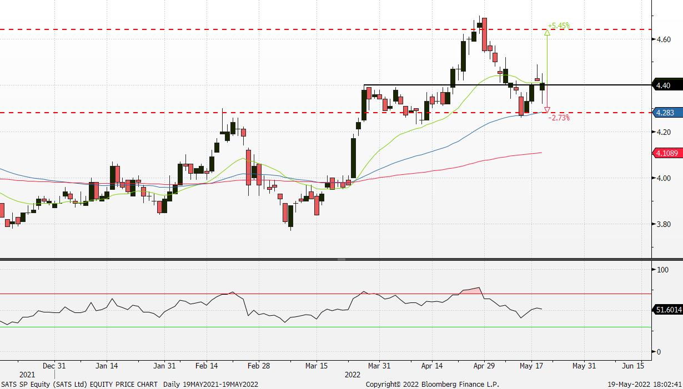Image resolution: width=683 pixels, height=389 pixels.
Task: Click the black 4.40 horizontal resistance line
Action: tap(506, 85)
